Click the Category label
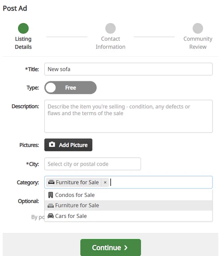The height and width of the screenshot is (256, 223). pos(28,182)
